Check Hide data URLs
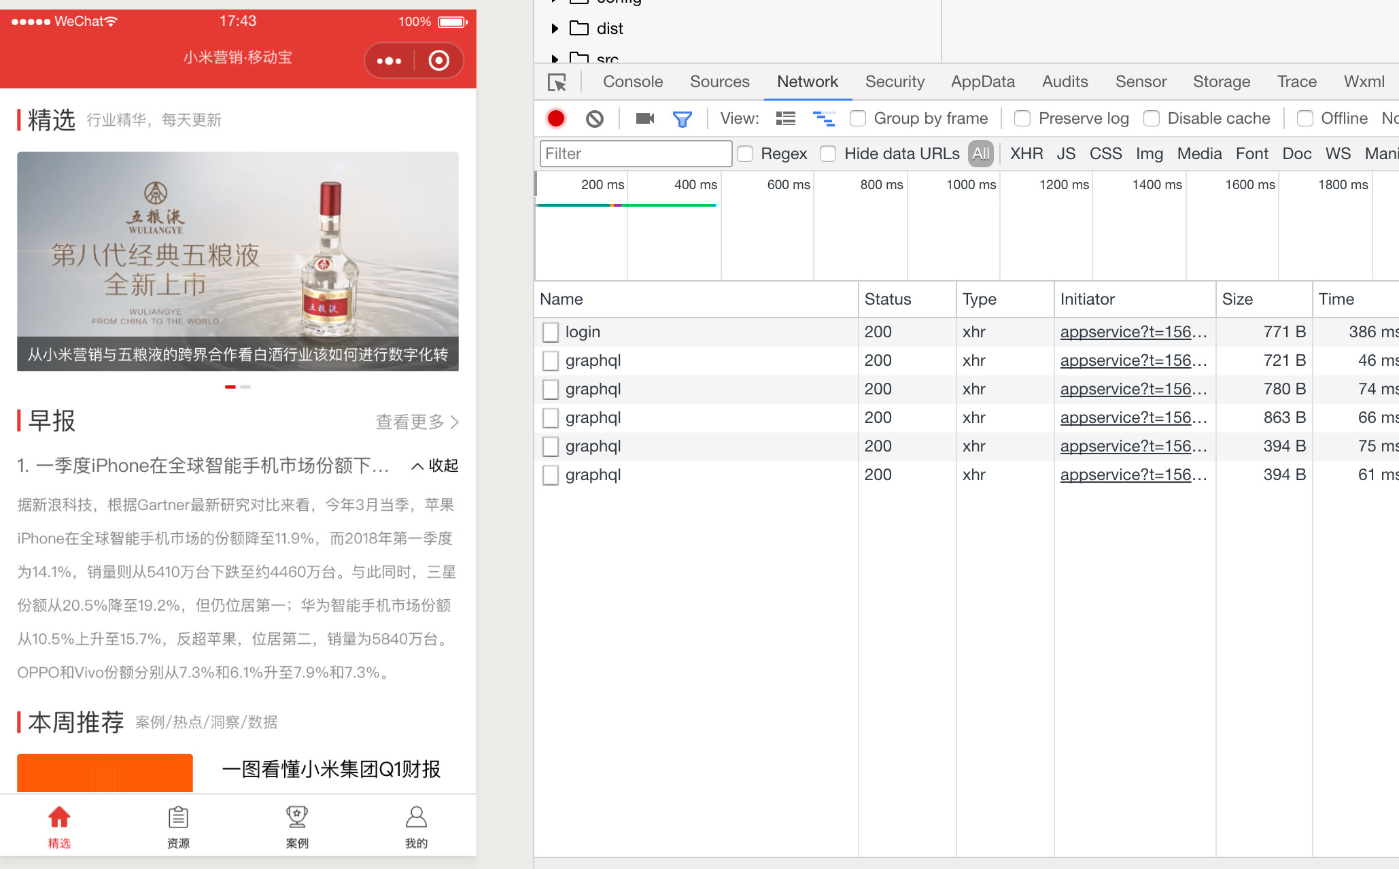Viewport: 1399px width, 869px height. click(828, 154)
